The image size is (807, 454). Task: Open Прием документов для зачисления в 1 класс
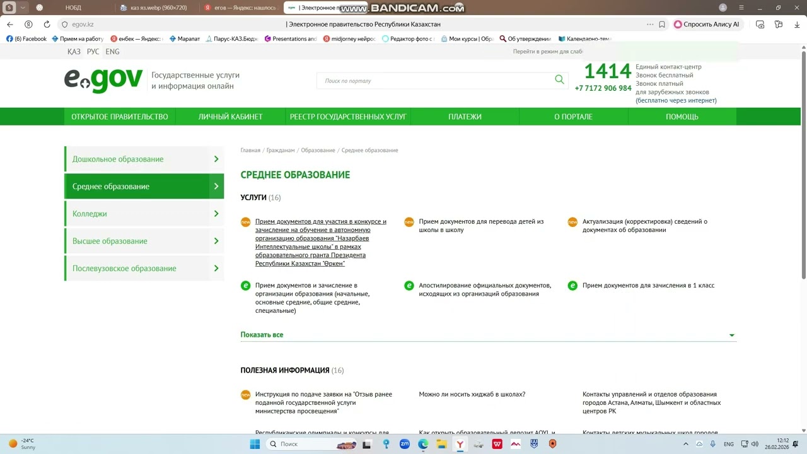pyautogui.click(x=648, y=286)
